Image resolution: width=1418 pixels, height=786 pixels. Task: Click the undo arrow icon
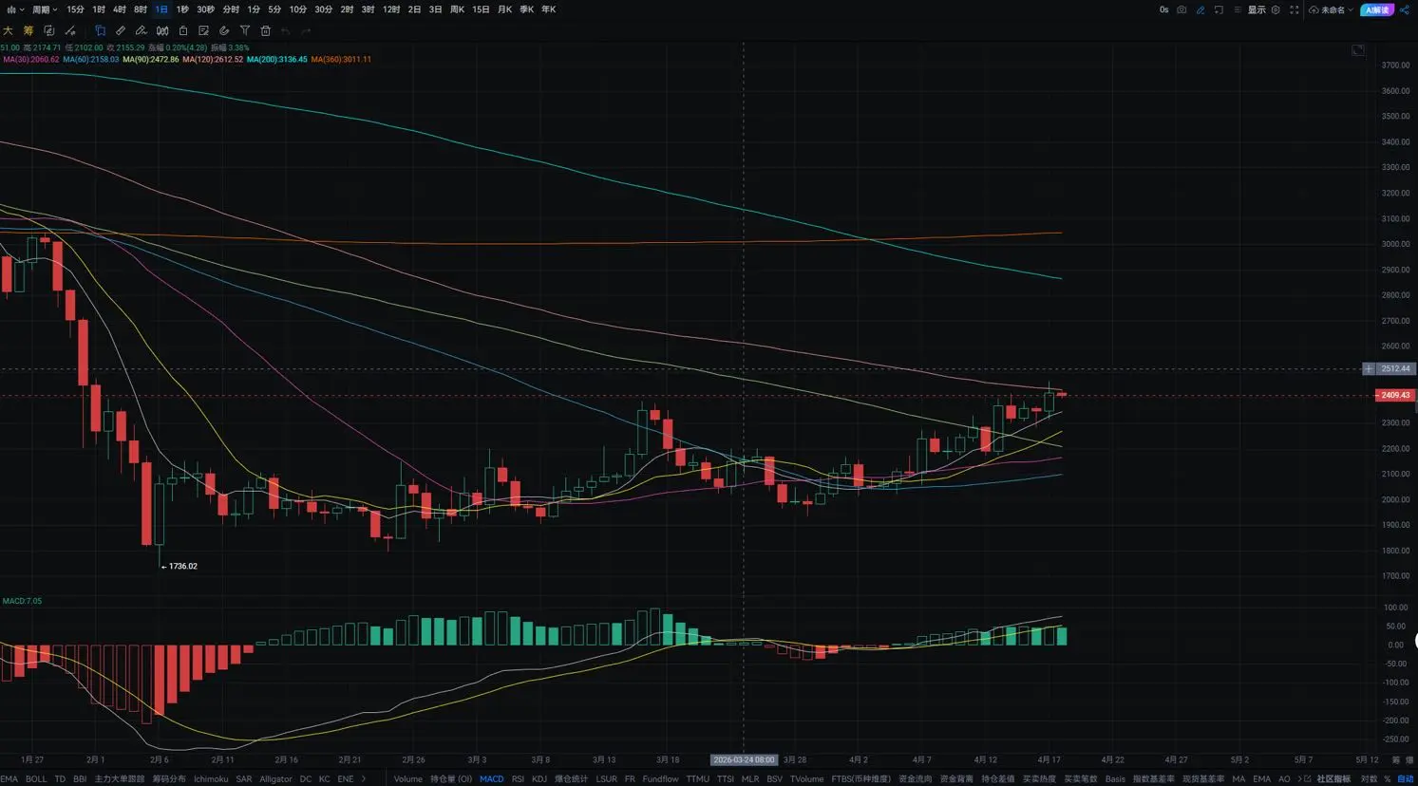(286, 31)
